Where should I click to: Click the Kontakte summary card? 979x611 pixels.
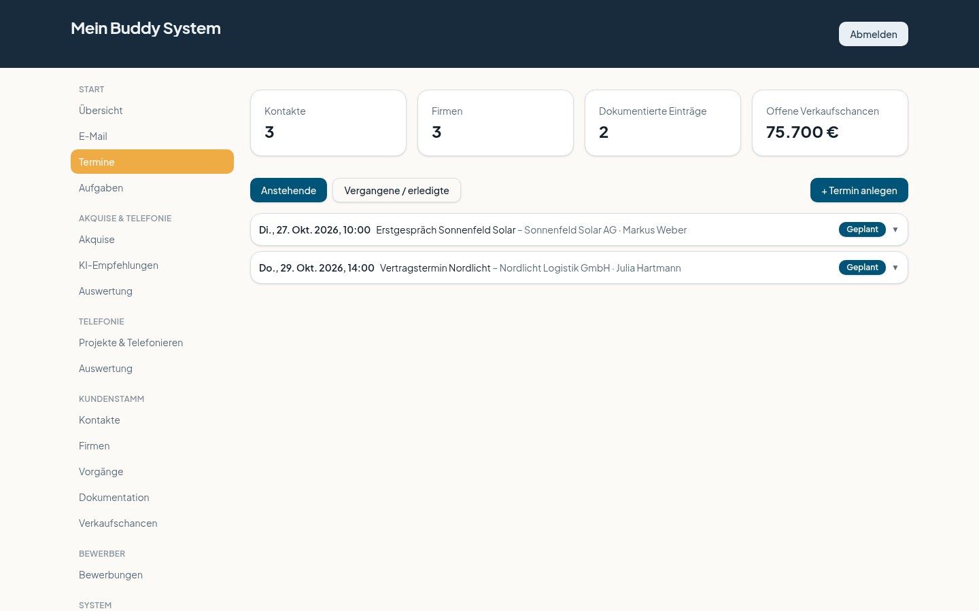328,123
